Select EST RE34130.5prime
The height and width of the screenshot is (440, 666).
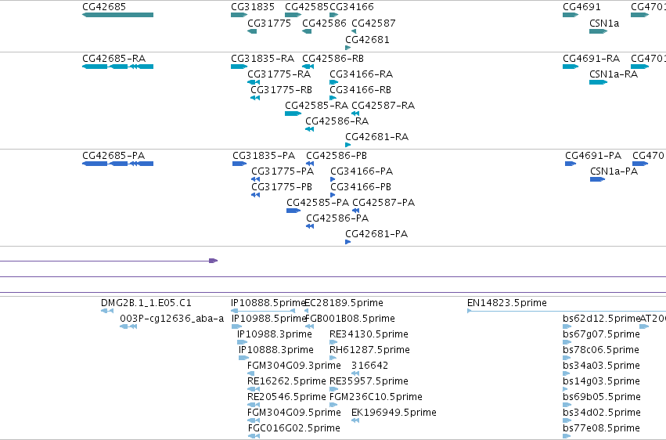[333, 342]
